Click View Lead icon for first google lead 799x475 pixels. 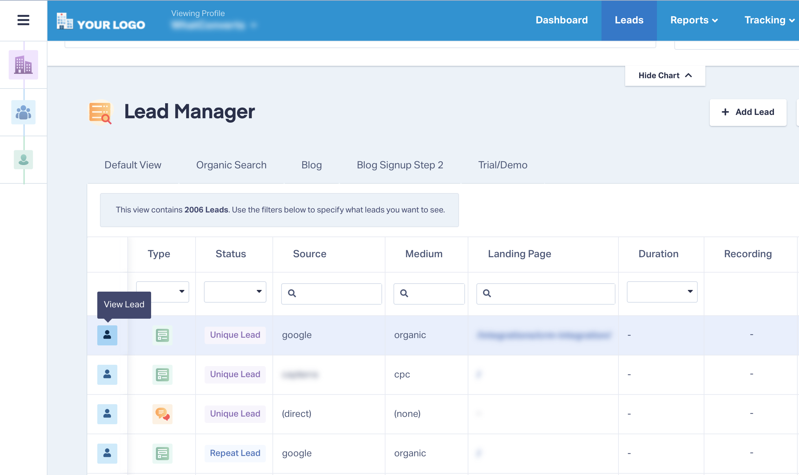107,335
